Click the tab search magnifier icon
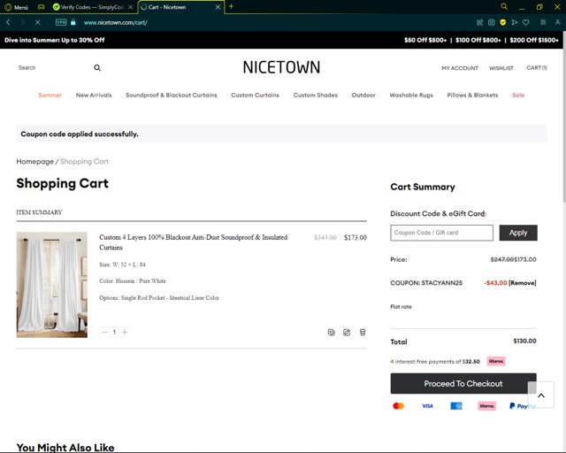This screenshot has height=453, width=566. [504, 6]
